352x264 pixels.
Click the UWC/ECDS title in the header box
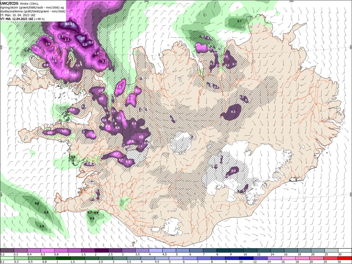click(9, 3)
